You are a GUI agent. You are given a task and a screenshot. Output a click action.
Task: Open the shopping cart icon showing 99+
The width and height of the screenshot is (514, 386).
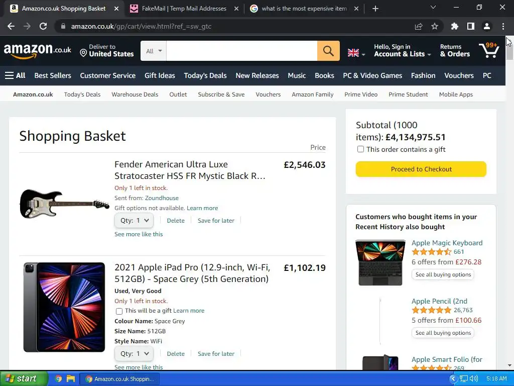point(489,51)
